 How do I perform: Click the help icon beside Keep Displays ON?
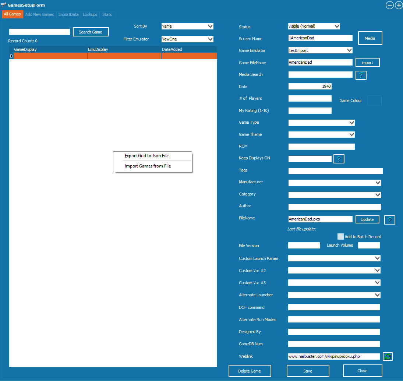point(339,159)
